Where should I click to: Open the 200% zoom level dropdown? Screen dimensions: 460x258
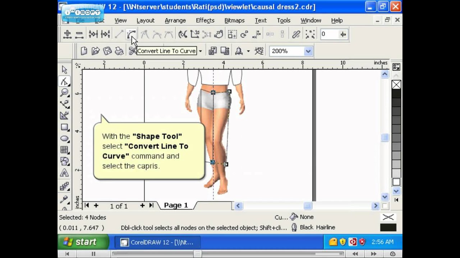pyautogui.click(x=308, y=51)
